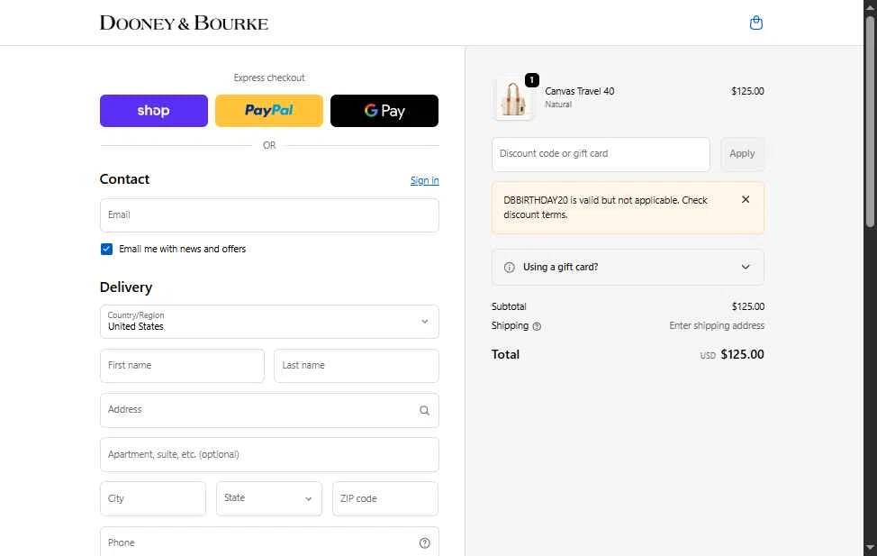Check out with PayPal

269,111
